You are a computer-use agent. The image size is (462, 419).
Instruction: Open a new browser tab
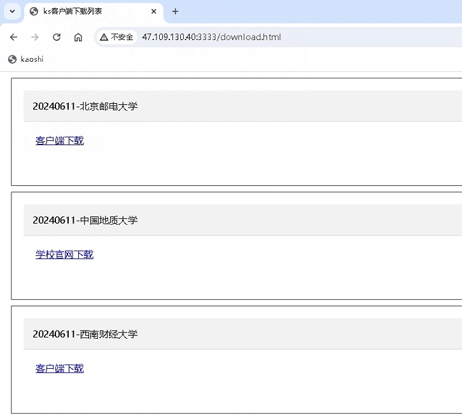tap(175, 11)
